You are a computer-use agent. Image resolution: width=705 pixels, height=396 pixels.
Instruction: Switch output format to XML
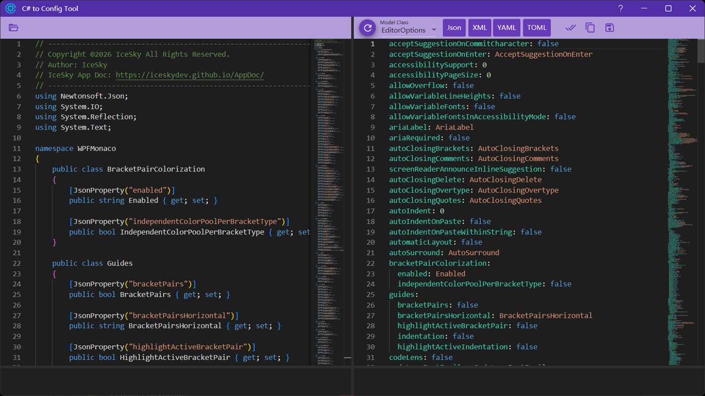[x=480, y=28]
